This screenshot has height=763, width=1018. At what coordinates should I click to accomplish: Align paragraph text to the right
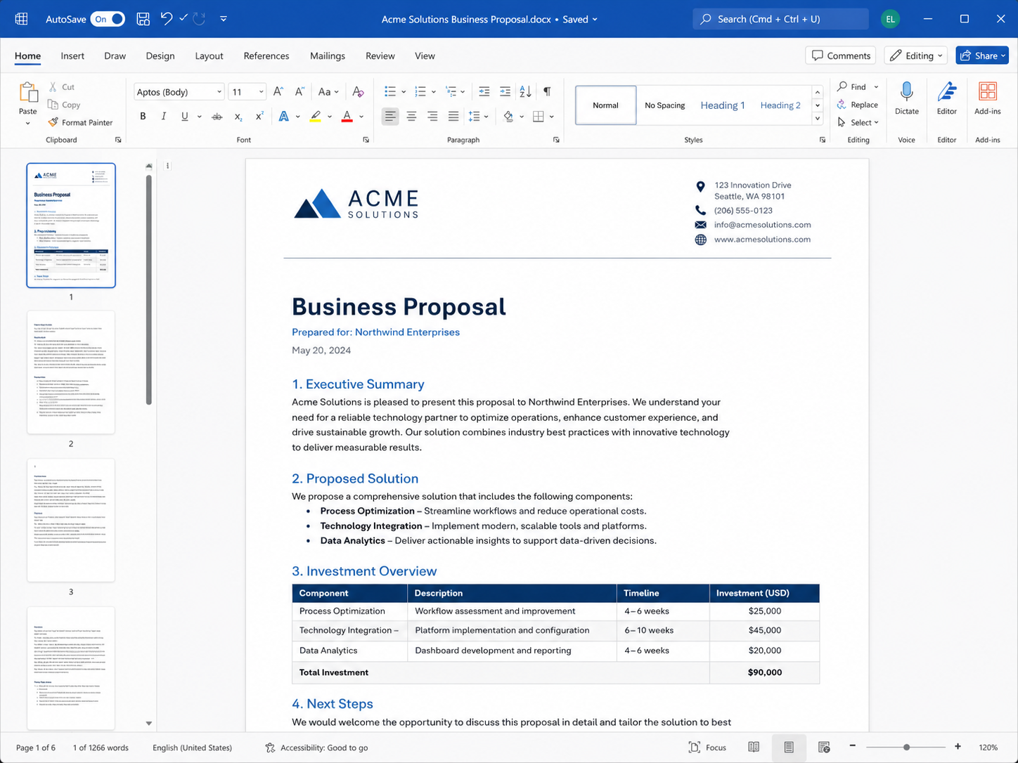click(432, 117)
